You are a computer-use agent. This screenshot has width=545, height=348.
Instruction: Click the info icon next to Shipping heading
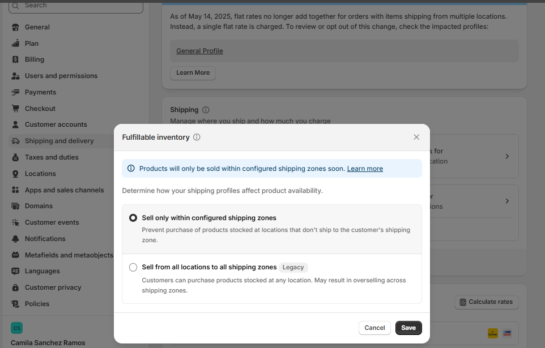206,110
